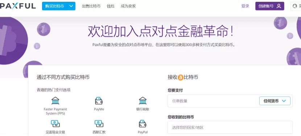Open the 选择您的国家/地区 selector
The width and height of the screenshot is (301, 136).
[230, 127]
